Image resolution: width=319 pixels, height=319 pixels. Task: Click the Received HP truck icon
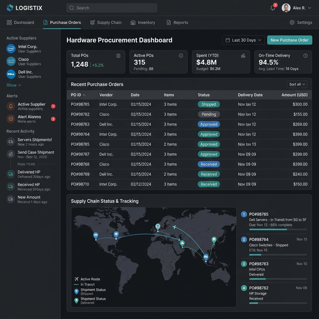point(11,187)
